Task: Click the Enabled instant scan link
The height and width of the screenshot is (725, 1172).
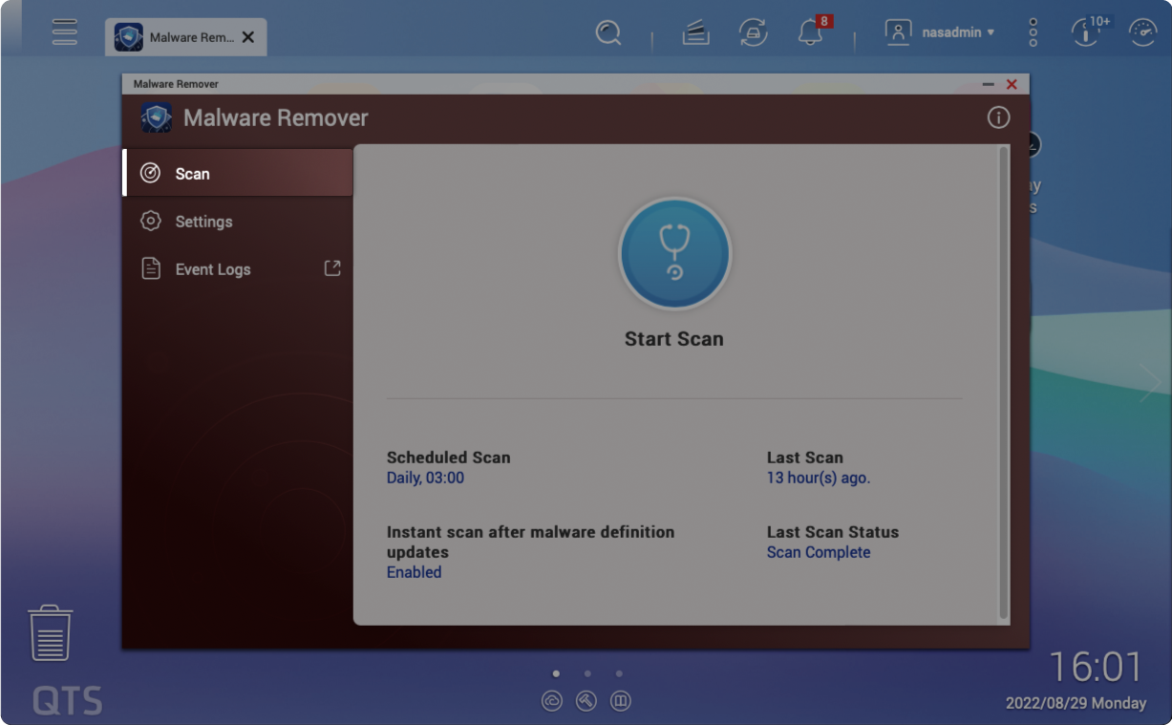Action: [414, 572]
